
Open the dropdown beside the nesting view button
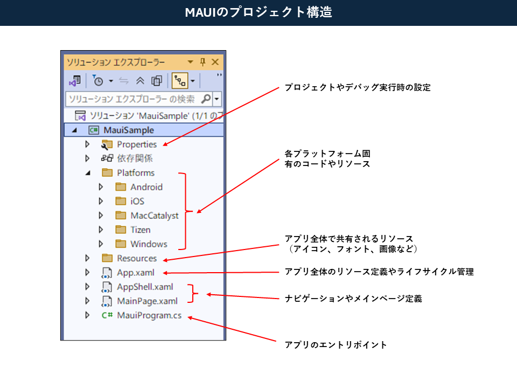click(x=193, y=81)
